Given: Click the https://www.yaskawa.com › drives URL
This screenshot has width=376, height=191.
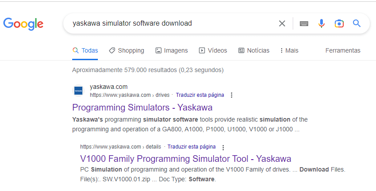Looking at the screenshot, I should click(x=129, y=95).
